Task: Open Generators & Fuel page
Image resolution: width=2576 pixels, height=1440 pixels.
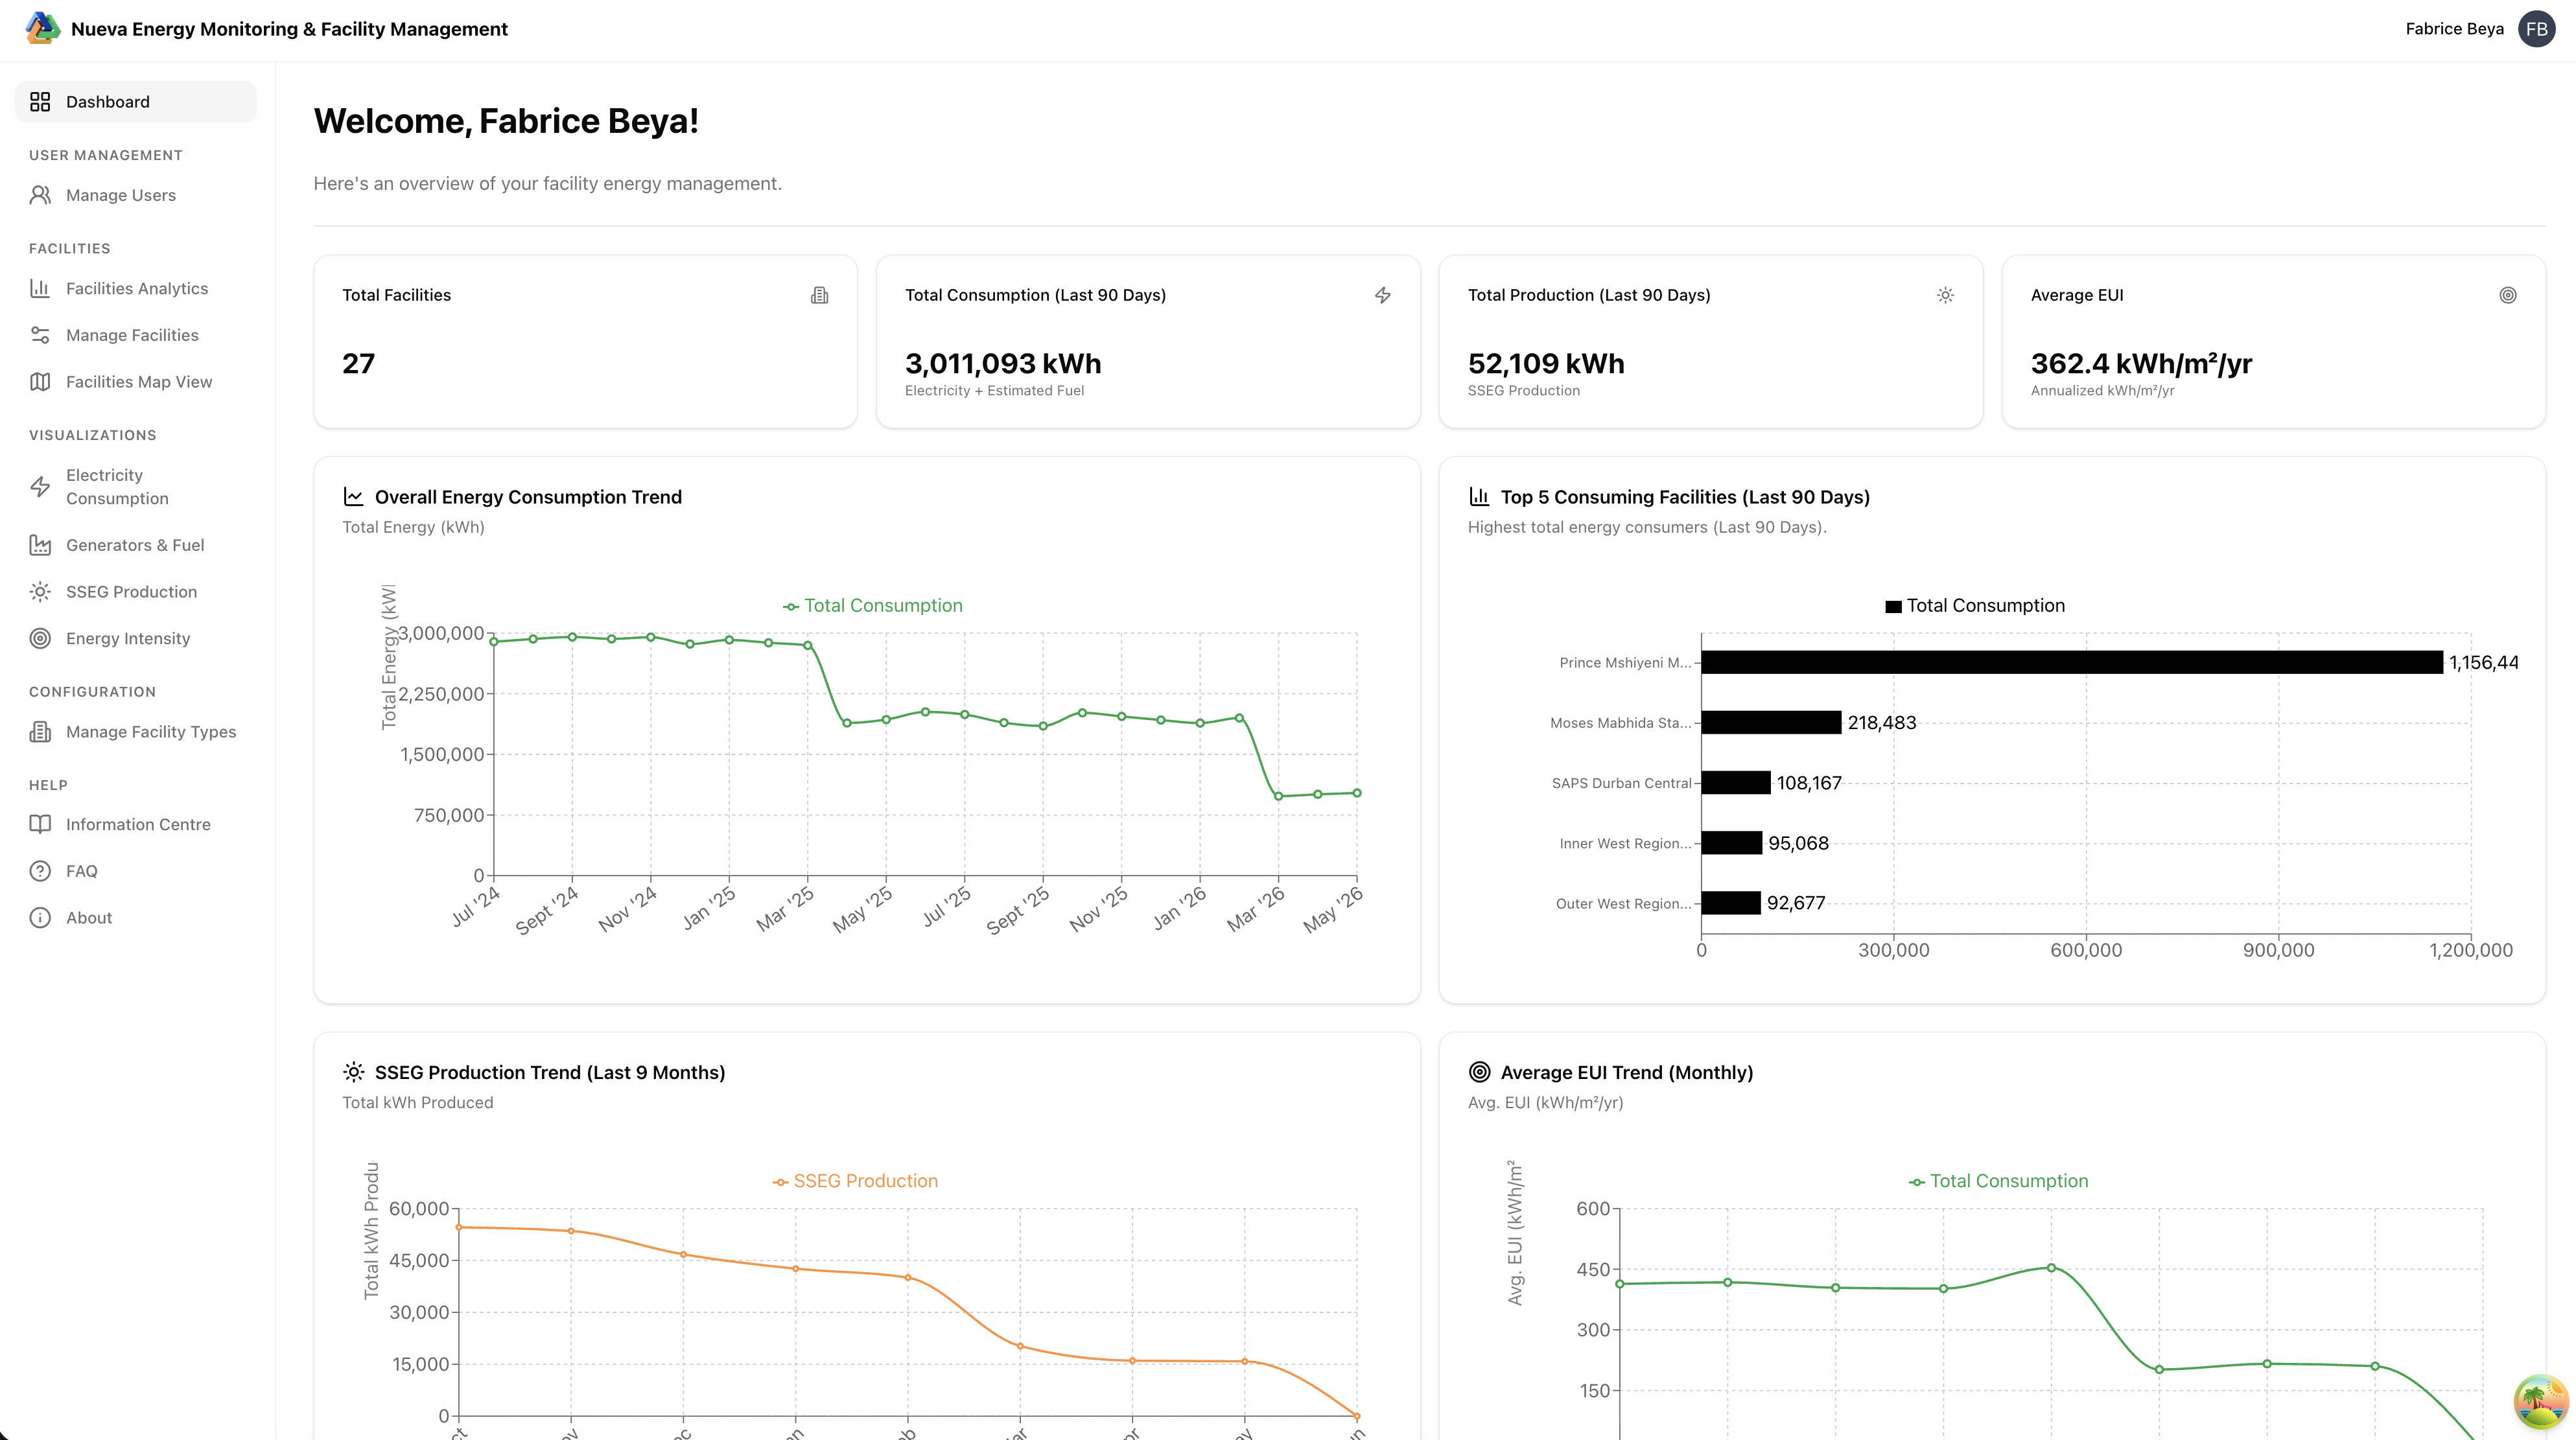Action: pos(136,545)
